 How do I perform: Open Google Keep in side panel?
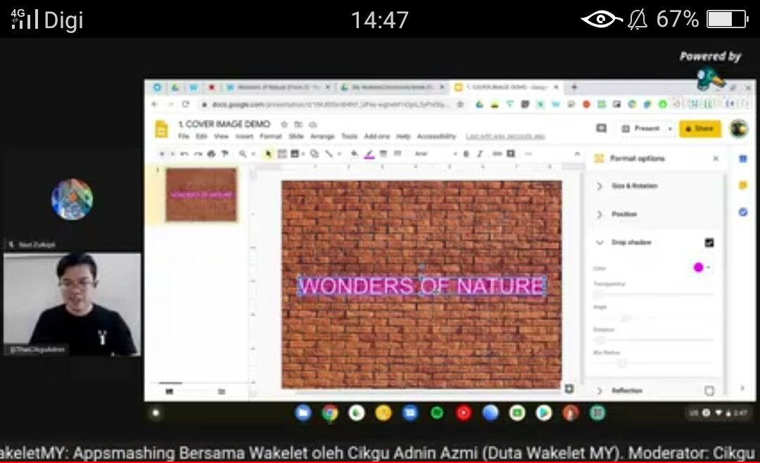click(743, 185)
